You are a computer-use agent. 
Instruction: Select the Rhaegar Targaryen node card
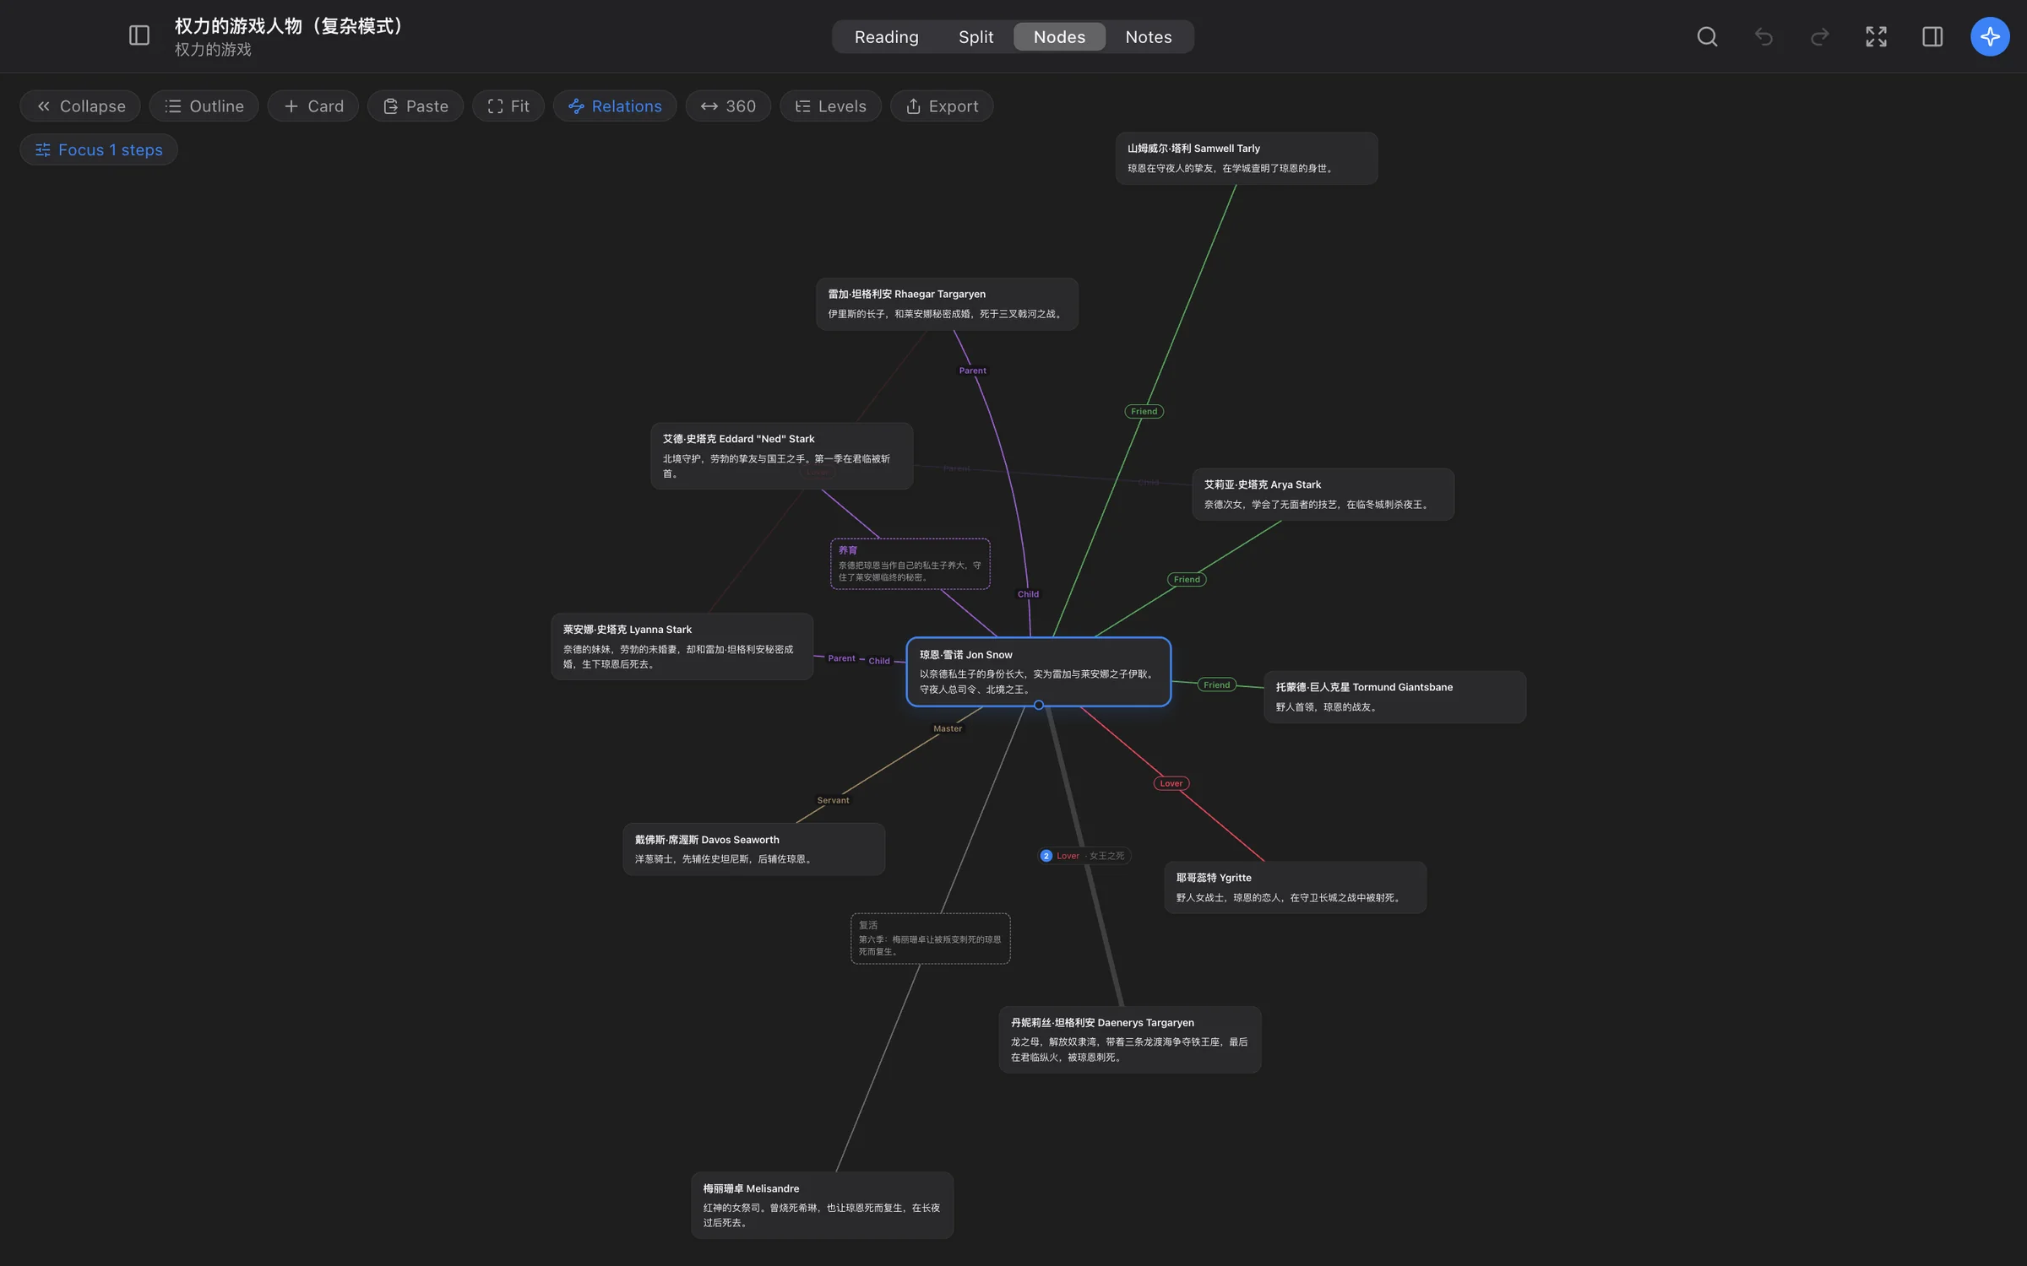[947, 304]
